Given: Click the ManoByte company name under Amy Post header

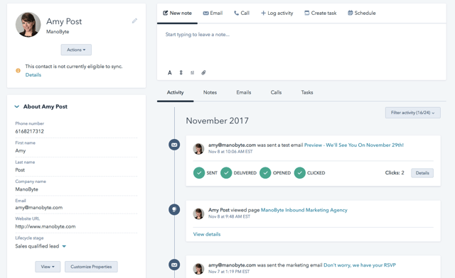Looking at the screenshot, I should (58, 32).
